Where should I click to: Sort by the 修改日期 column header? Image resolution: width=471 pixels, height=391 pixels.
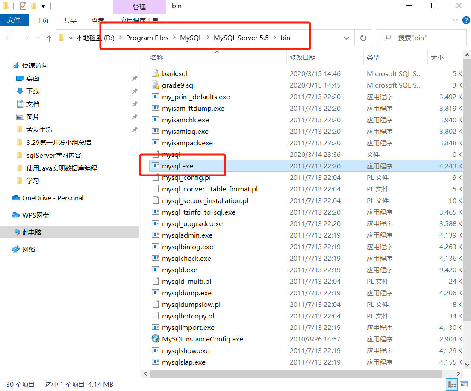pos(303,57)
